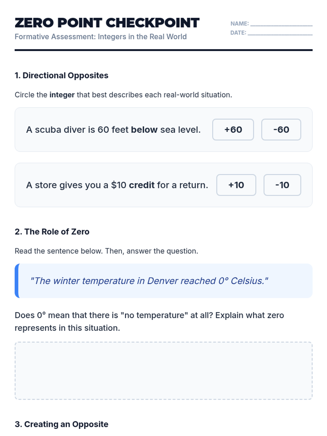Click inside the dashed answer box

(163, 371)
